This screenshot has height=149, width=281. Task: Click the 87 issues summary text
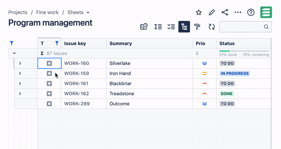tap(57, 54)
